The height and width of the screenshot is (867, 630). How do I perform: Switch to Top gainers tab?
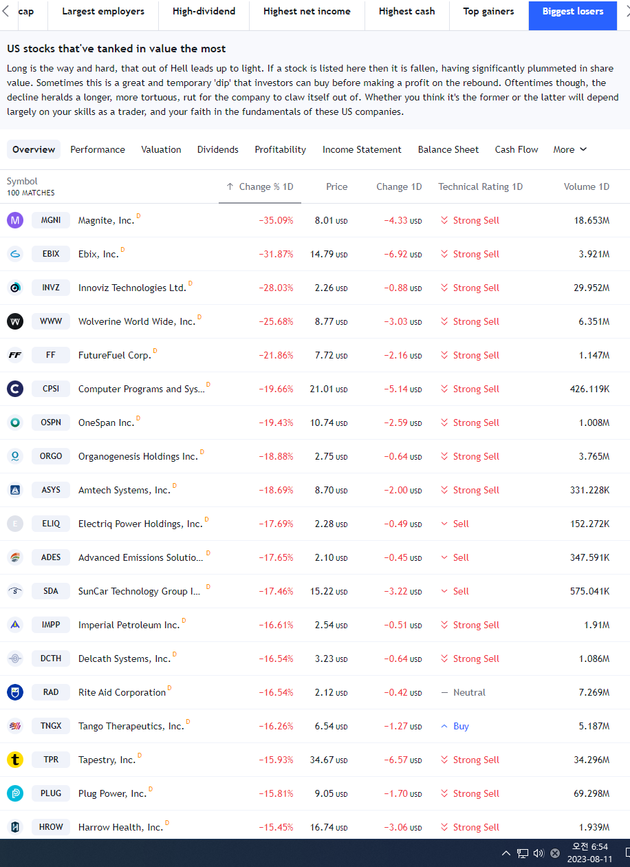tap(489, 12)
